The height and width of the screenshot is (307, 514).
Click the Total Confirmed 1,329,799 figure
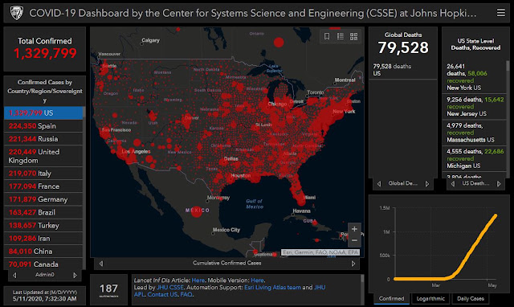coord(45,53)
